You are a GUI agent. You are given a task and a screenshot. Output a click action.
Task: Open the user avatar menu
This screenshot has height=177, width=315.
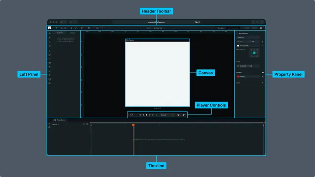click(x=261, y=28)
